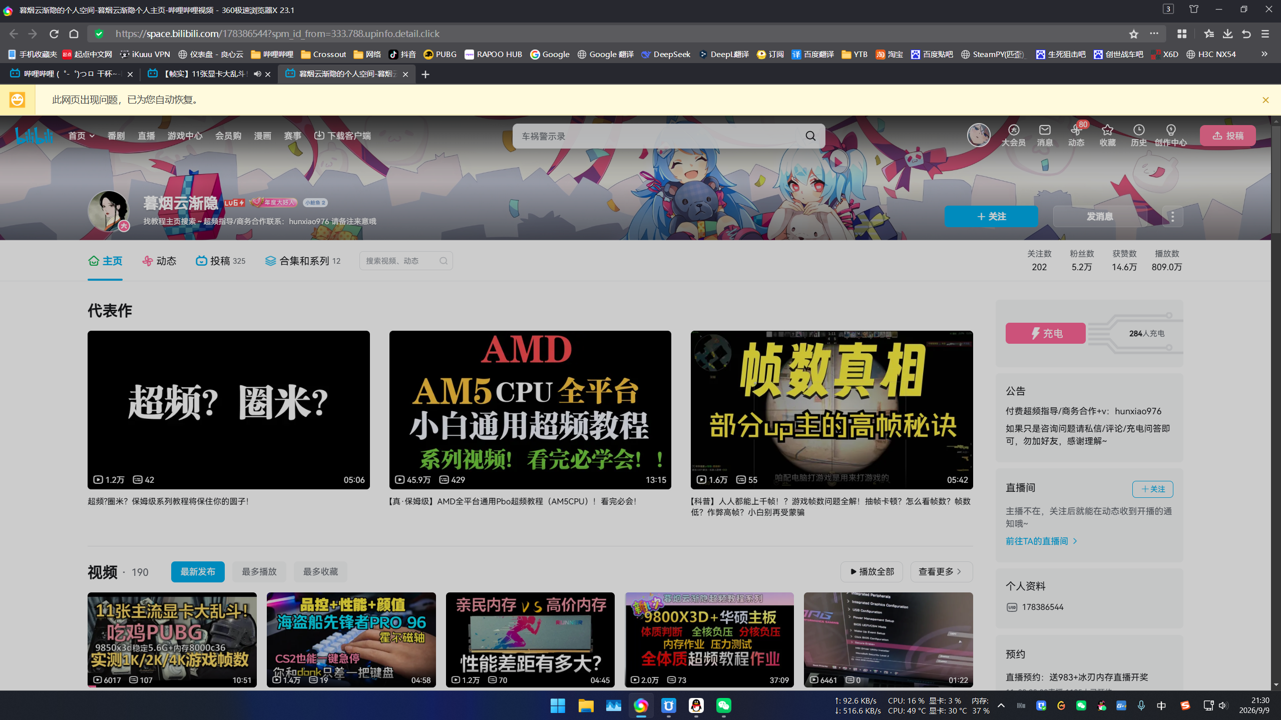The height and width of the screenshot is (720, 1281).
Task: Click the pink 充电 button
Action: [x=1046, y=333]
